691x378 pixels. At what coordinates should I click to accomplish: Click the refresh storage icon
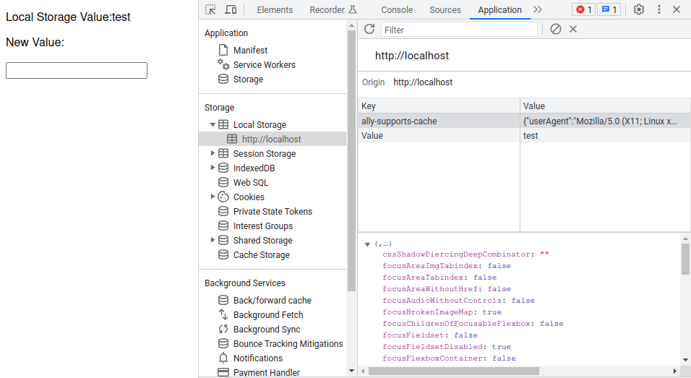click(x=369, y=29)
